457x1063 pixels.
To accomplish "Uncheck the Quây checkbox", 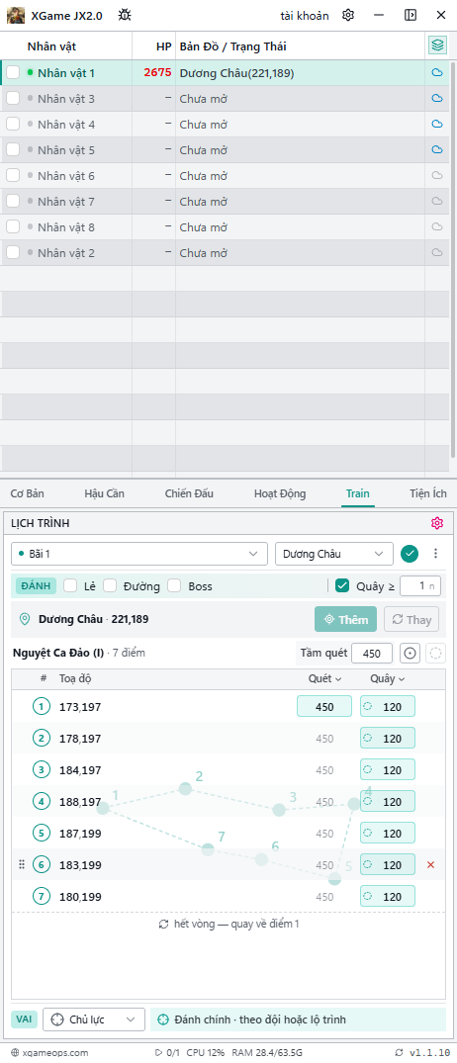I will tap(342, 585).
